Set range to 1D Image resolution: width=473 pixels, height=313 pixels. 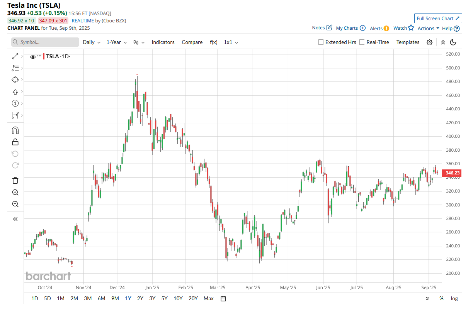[35, 298]
